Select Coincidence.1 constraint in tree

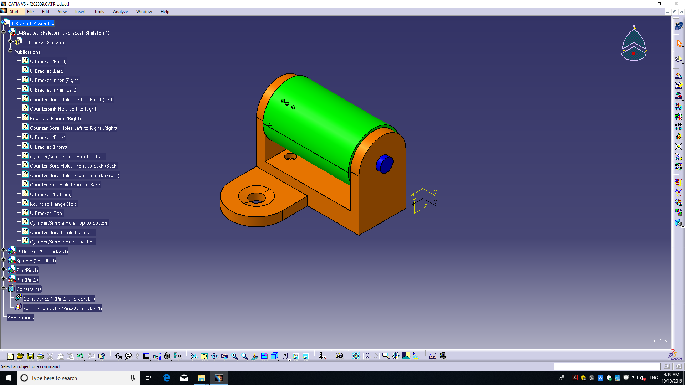59,299
